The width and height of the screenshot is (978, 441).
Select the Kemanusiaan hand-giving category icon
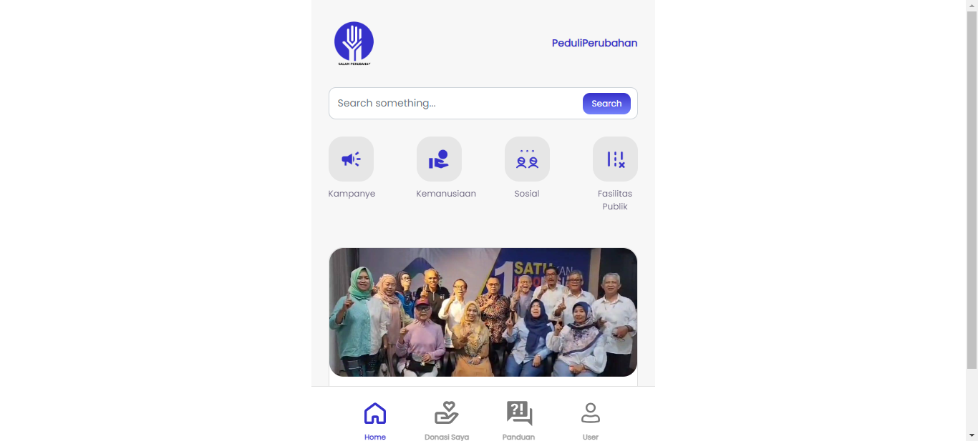tap(439, 159)
